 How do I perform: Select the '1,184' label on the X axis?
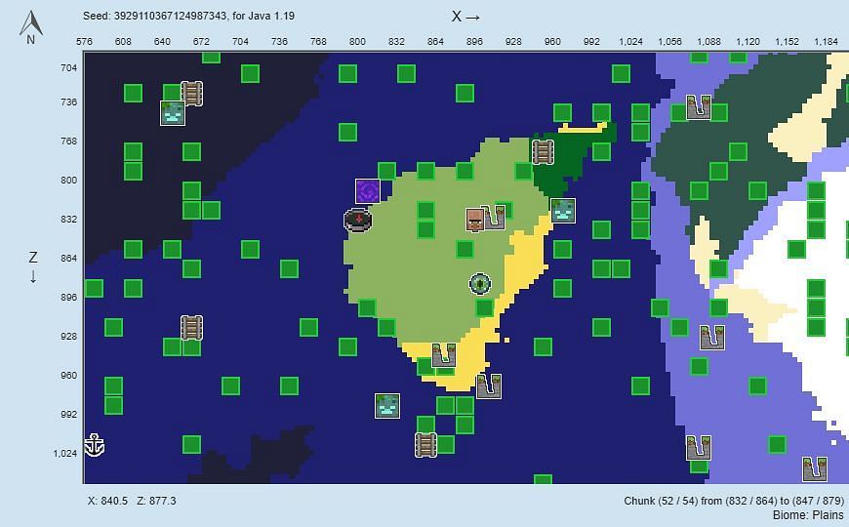click(826, 42)
